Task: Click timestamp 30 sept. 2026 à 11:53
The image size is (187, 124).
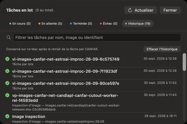Action: tap(160, 83)
